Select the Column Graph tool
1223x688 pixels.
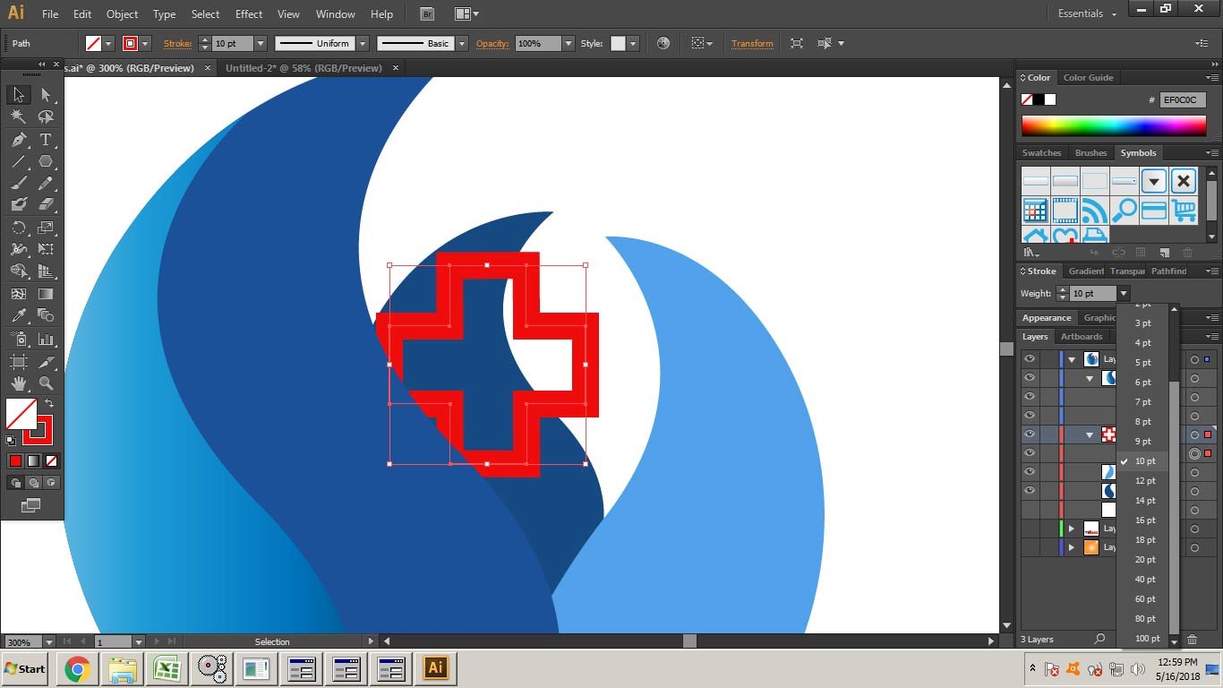pyautogui.click(x=46, y=339)
